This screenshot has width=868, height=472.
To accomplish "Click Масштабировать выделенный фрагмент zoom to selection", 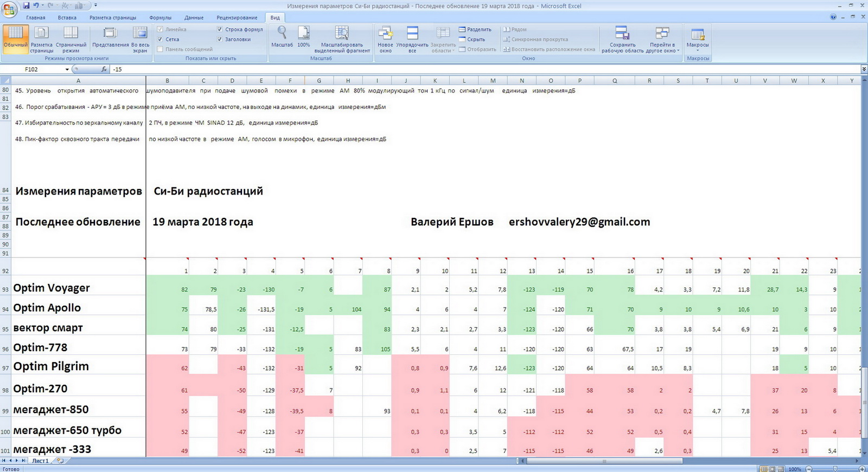I will point(342,39).
